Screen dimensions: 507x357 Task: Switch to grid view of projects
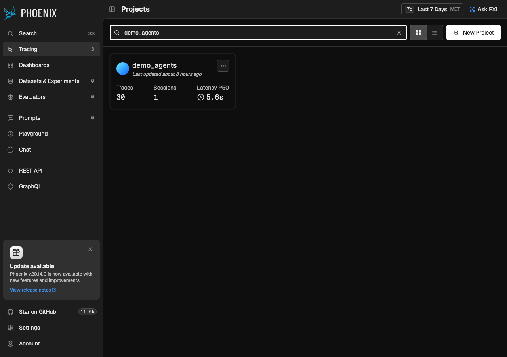click(x=418, y=33)
